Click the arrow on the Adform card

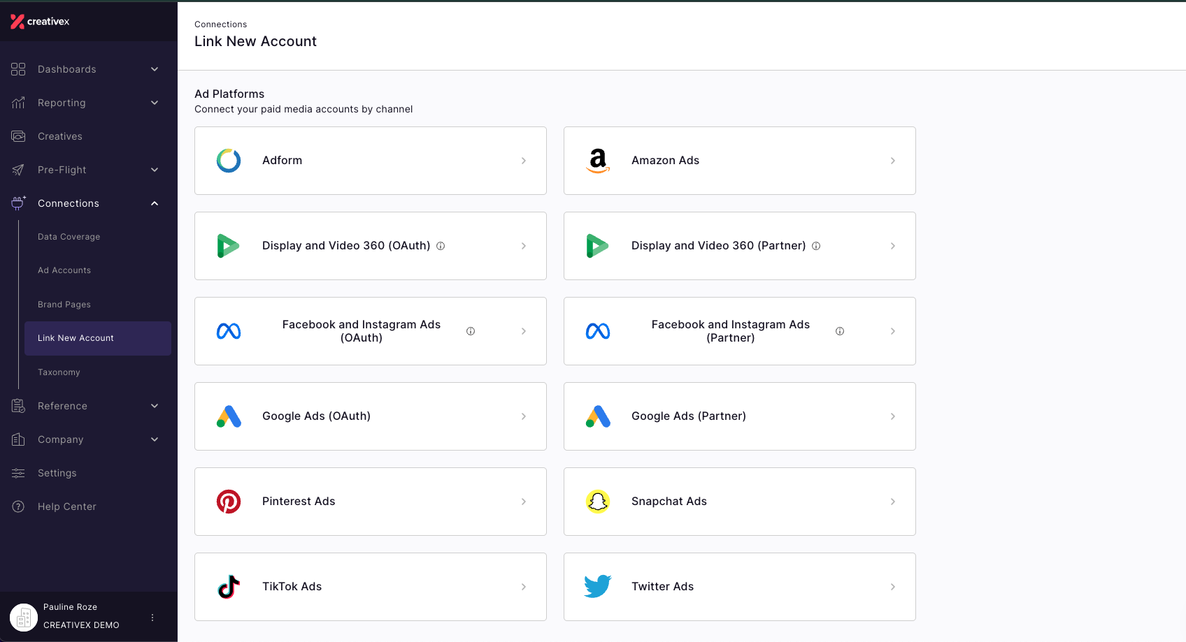pos(524,161)
